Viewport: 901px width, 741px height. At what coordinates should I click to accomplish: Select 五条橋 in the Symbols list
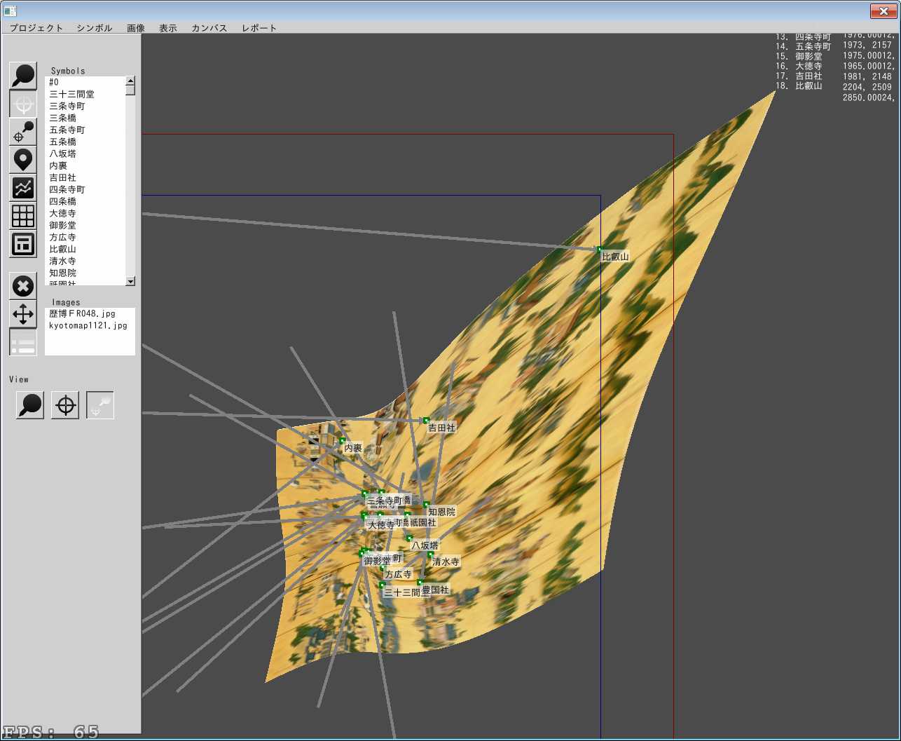coord(85,142)
